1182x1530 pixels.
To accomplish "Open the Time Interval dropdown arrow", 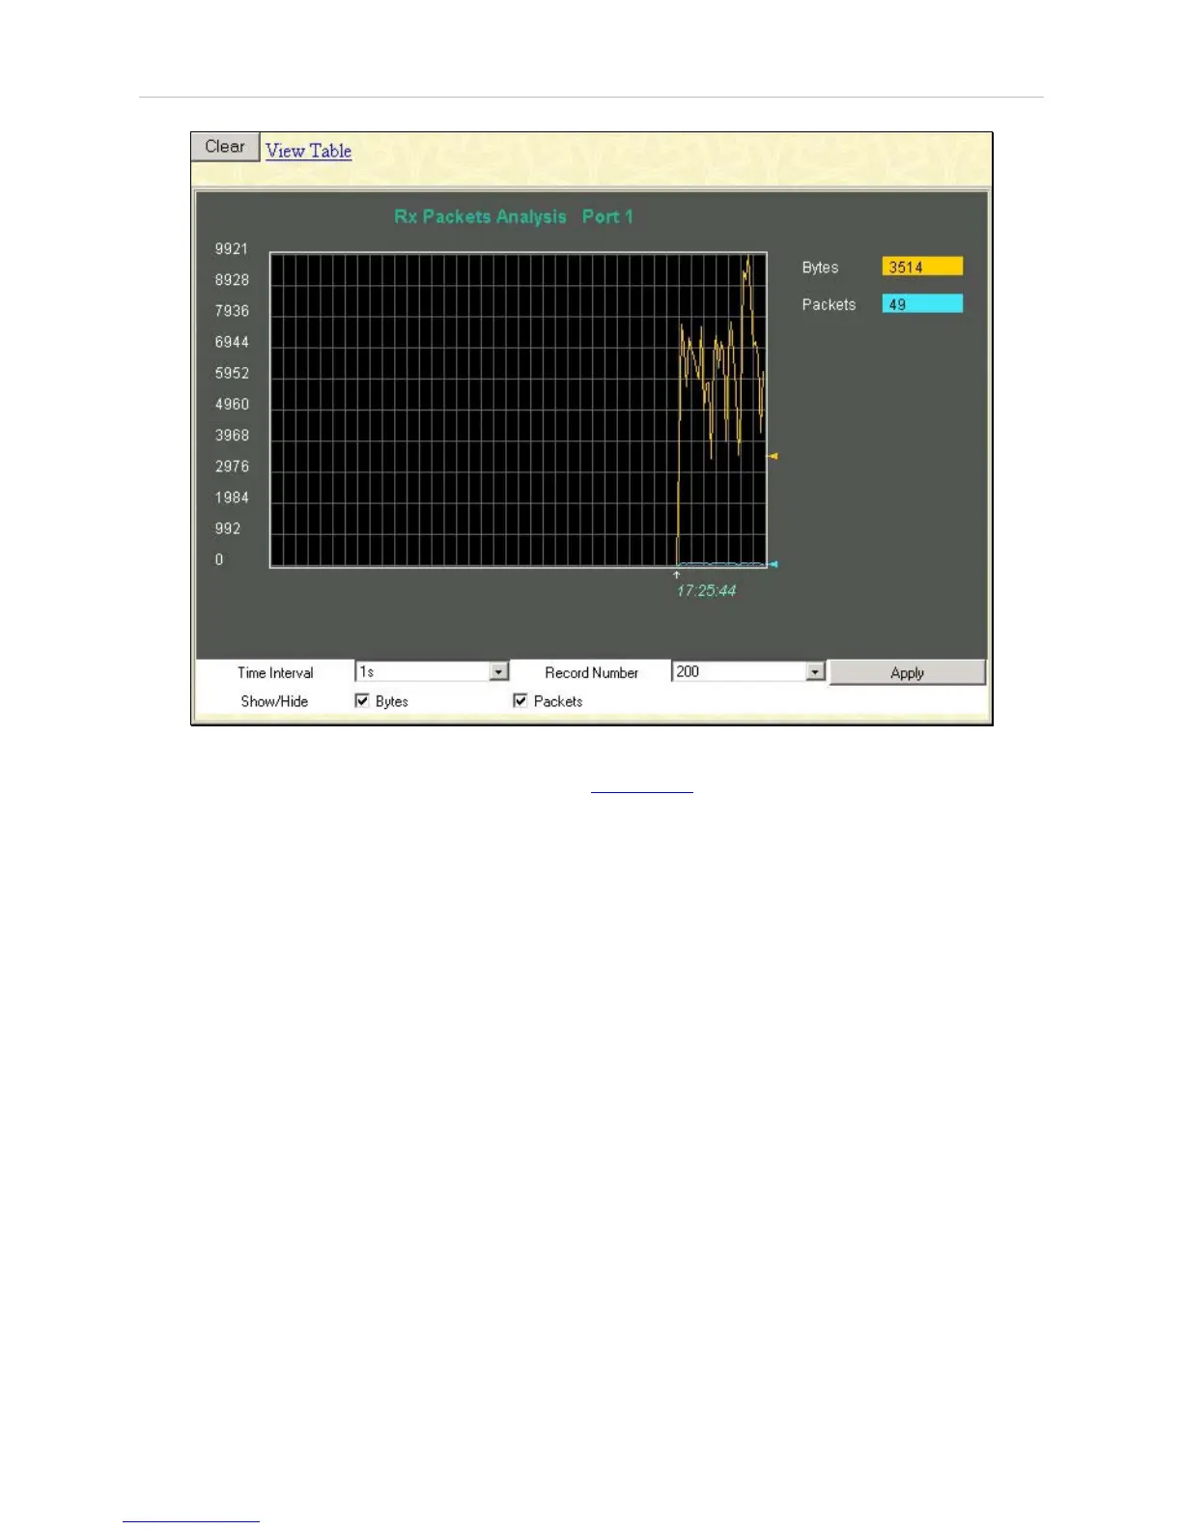I will pos(498,672).
